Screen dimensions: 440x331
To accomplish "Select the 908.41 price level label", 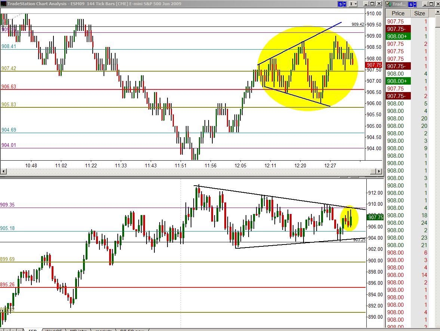I will (9, 47).
